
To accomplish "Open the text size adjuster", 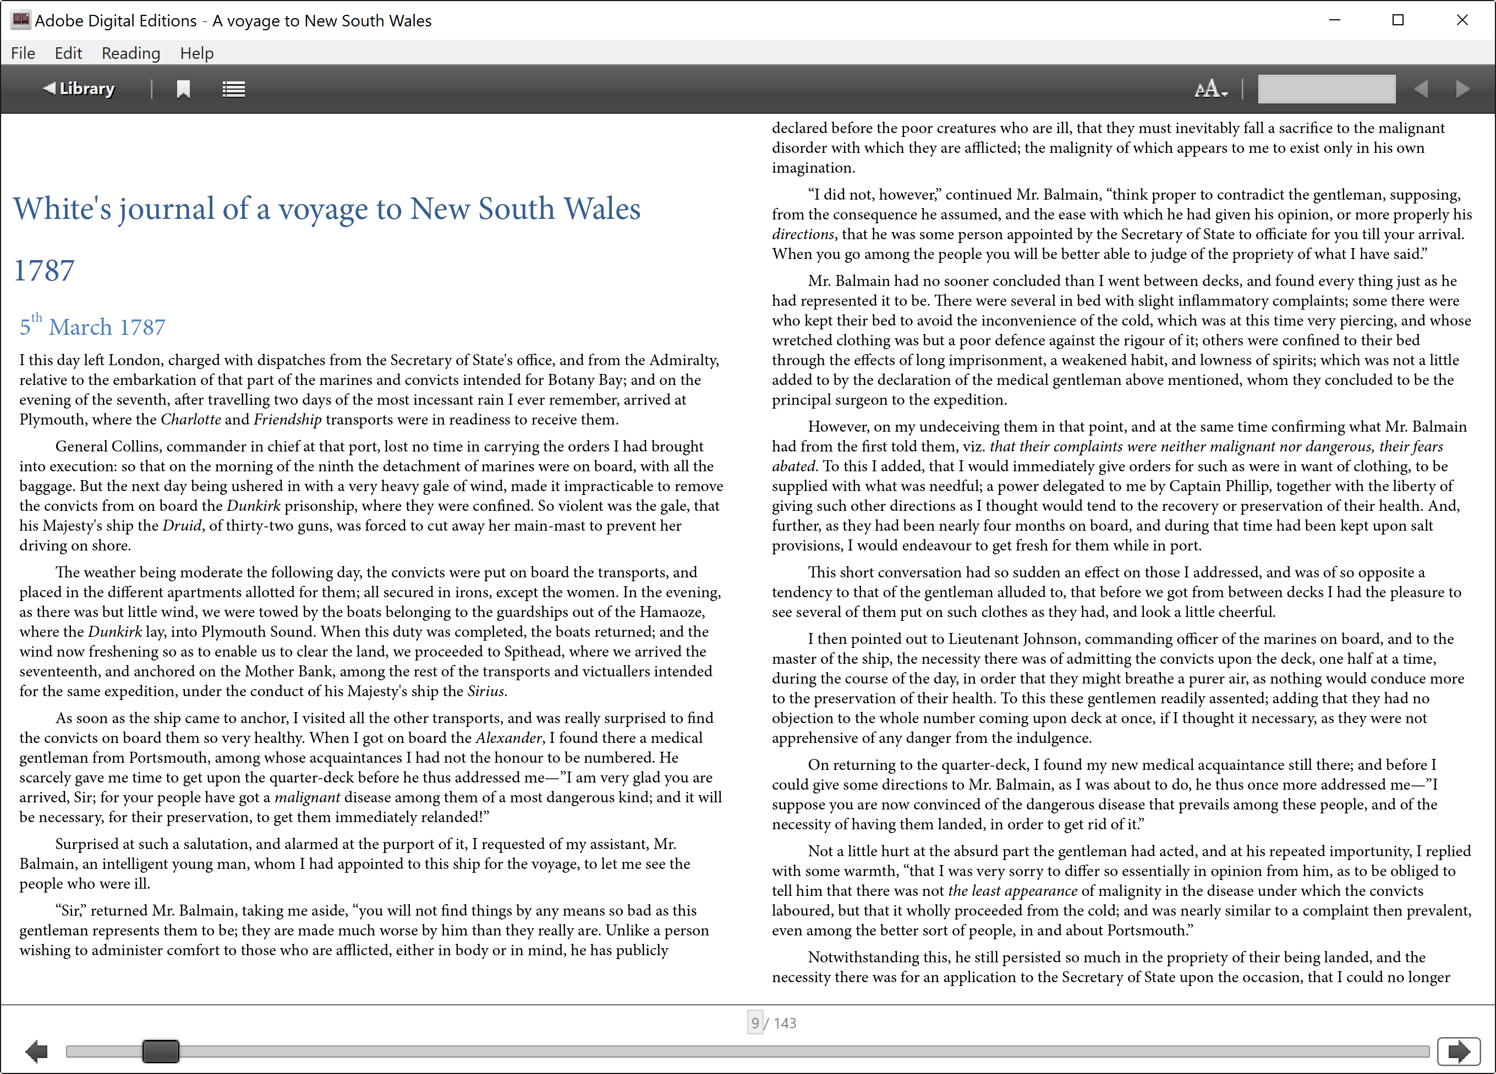I will click(x=1207, y=89).
